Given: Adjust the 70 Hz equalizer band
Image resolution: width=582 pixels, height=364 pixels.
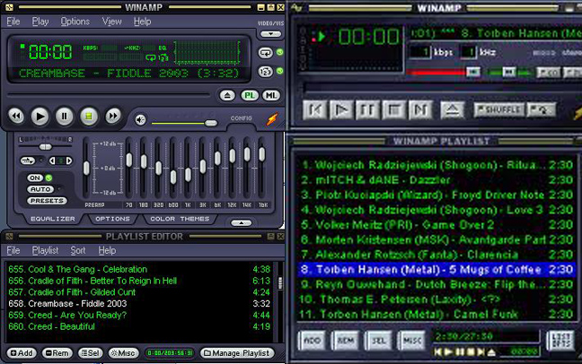Looking at the screenshot, I should [x=128, y=160].
